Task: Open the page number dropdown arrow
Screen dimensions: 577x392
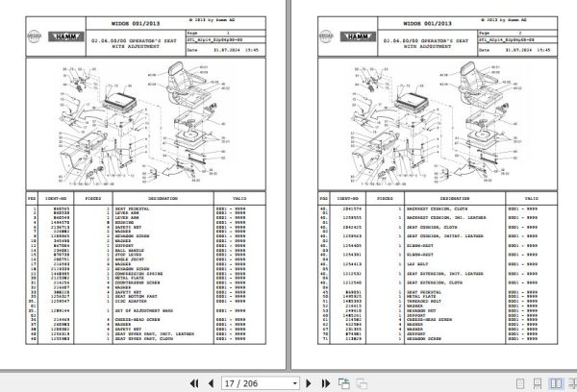Action: pos(295,384)
